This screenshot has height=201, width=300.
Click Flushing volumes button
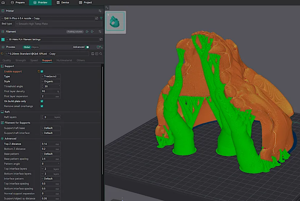click(x=75, y=32)
